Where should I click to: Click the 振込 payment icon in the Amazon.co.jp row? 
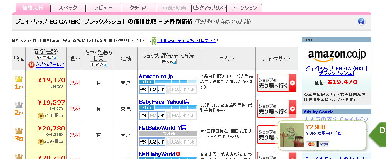pos(152,90)
